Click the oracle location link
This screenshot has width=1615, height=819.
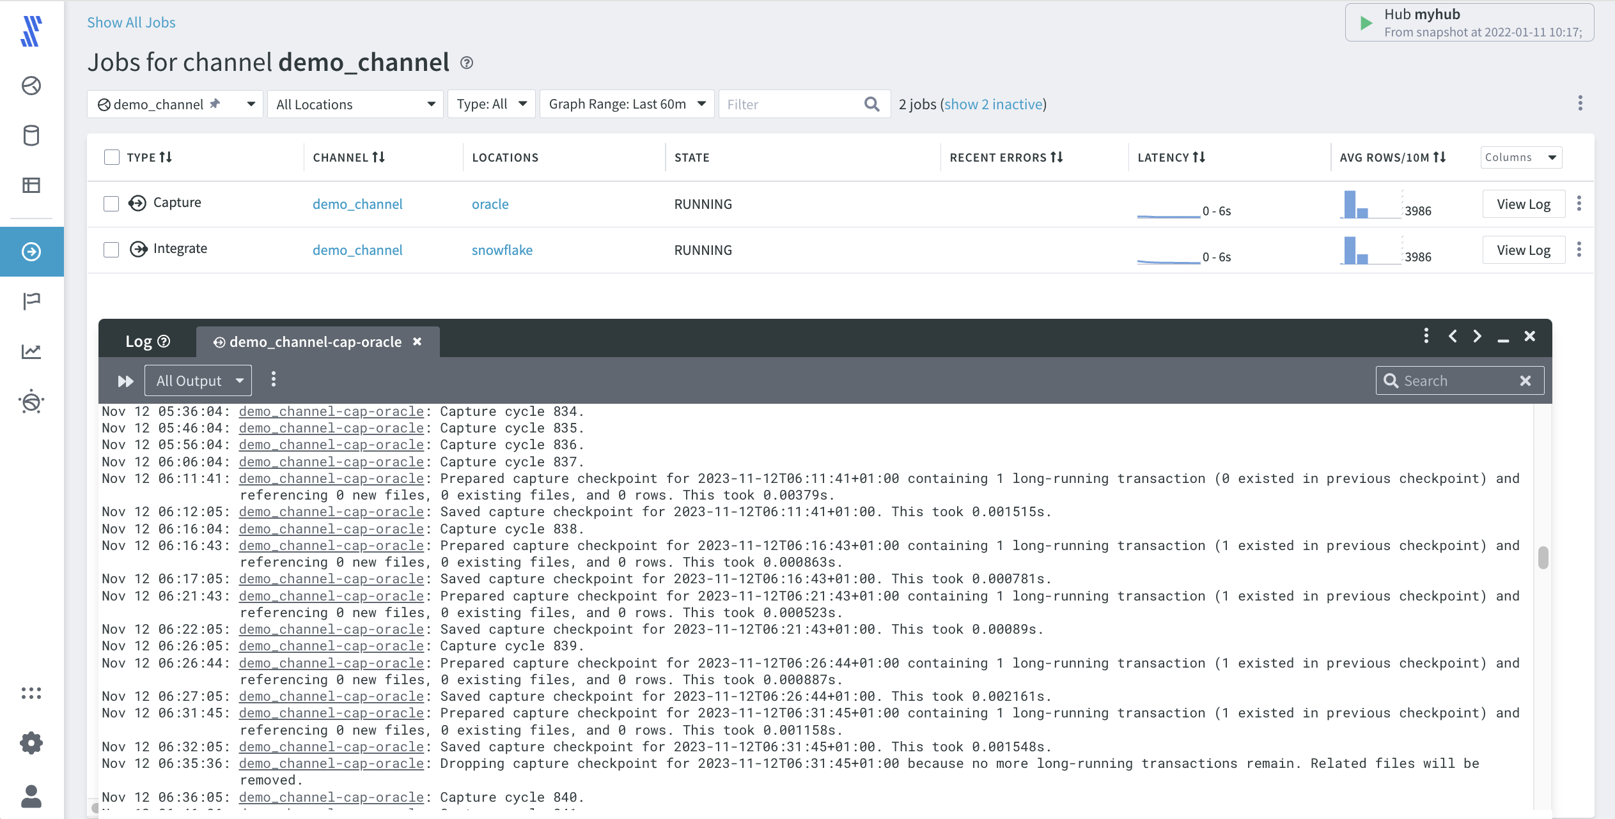[x=489, y=204]
